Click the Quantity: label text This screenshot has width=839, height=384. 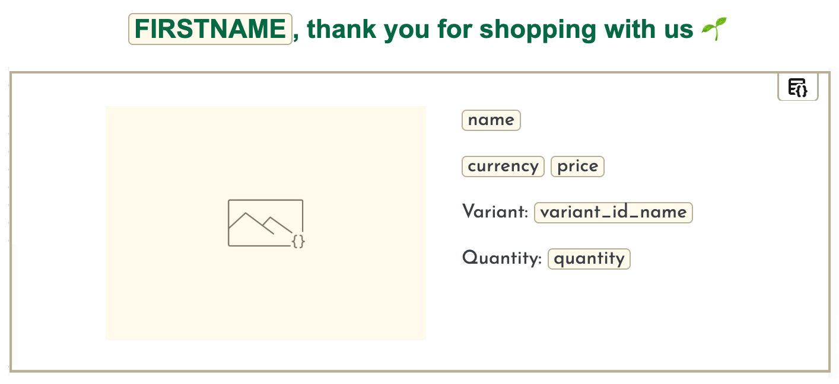pos(501,258)
